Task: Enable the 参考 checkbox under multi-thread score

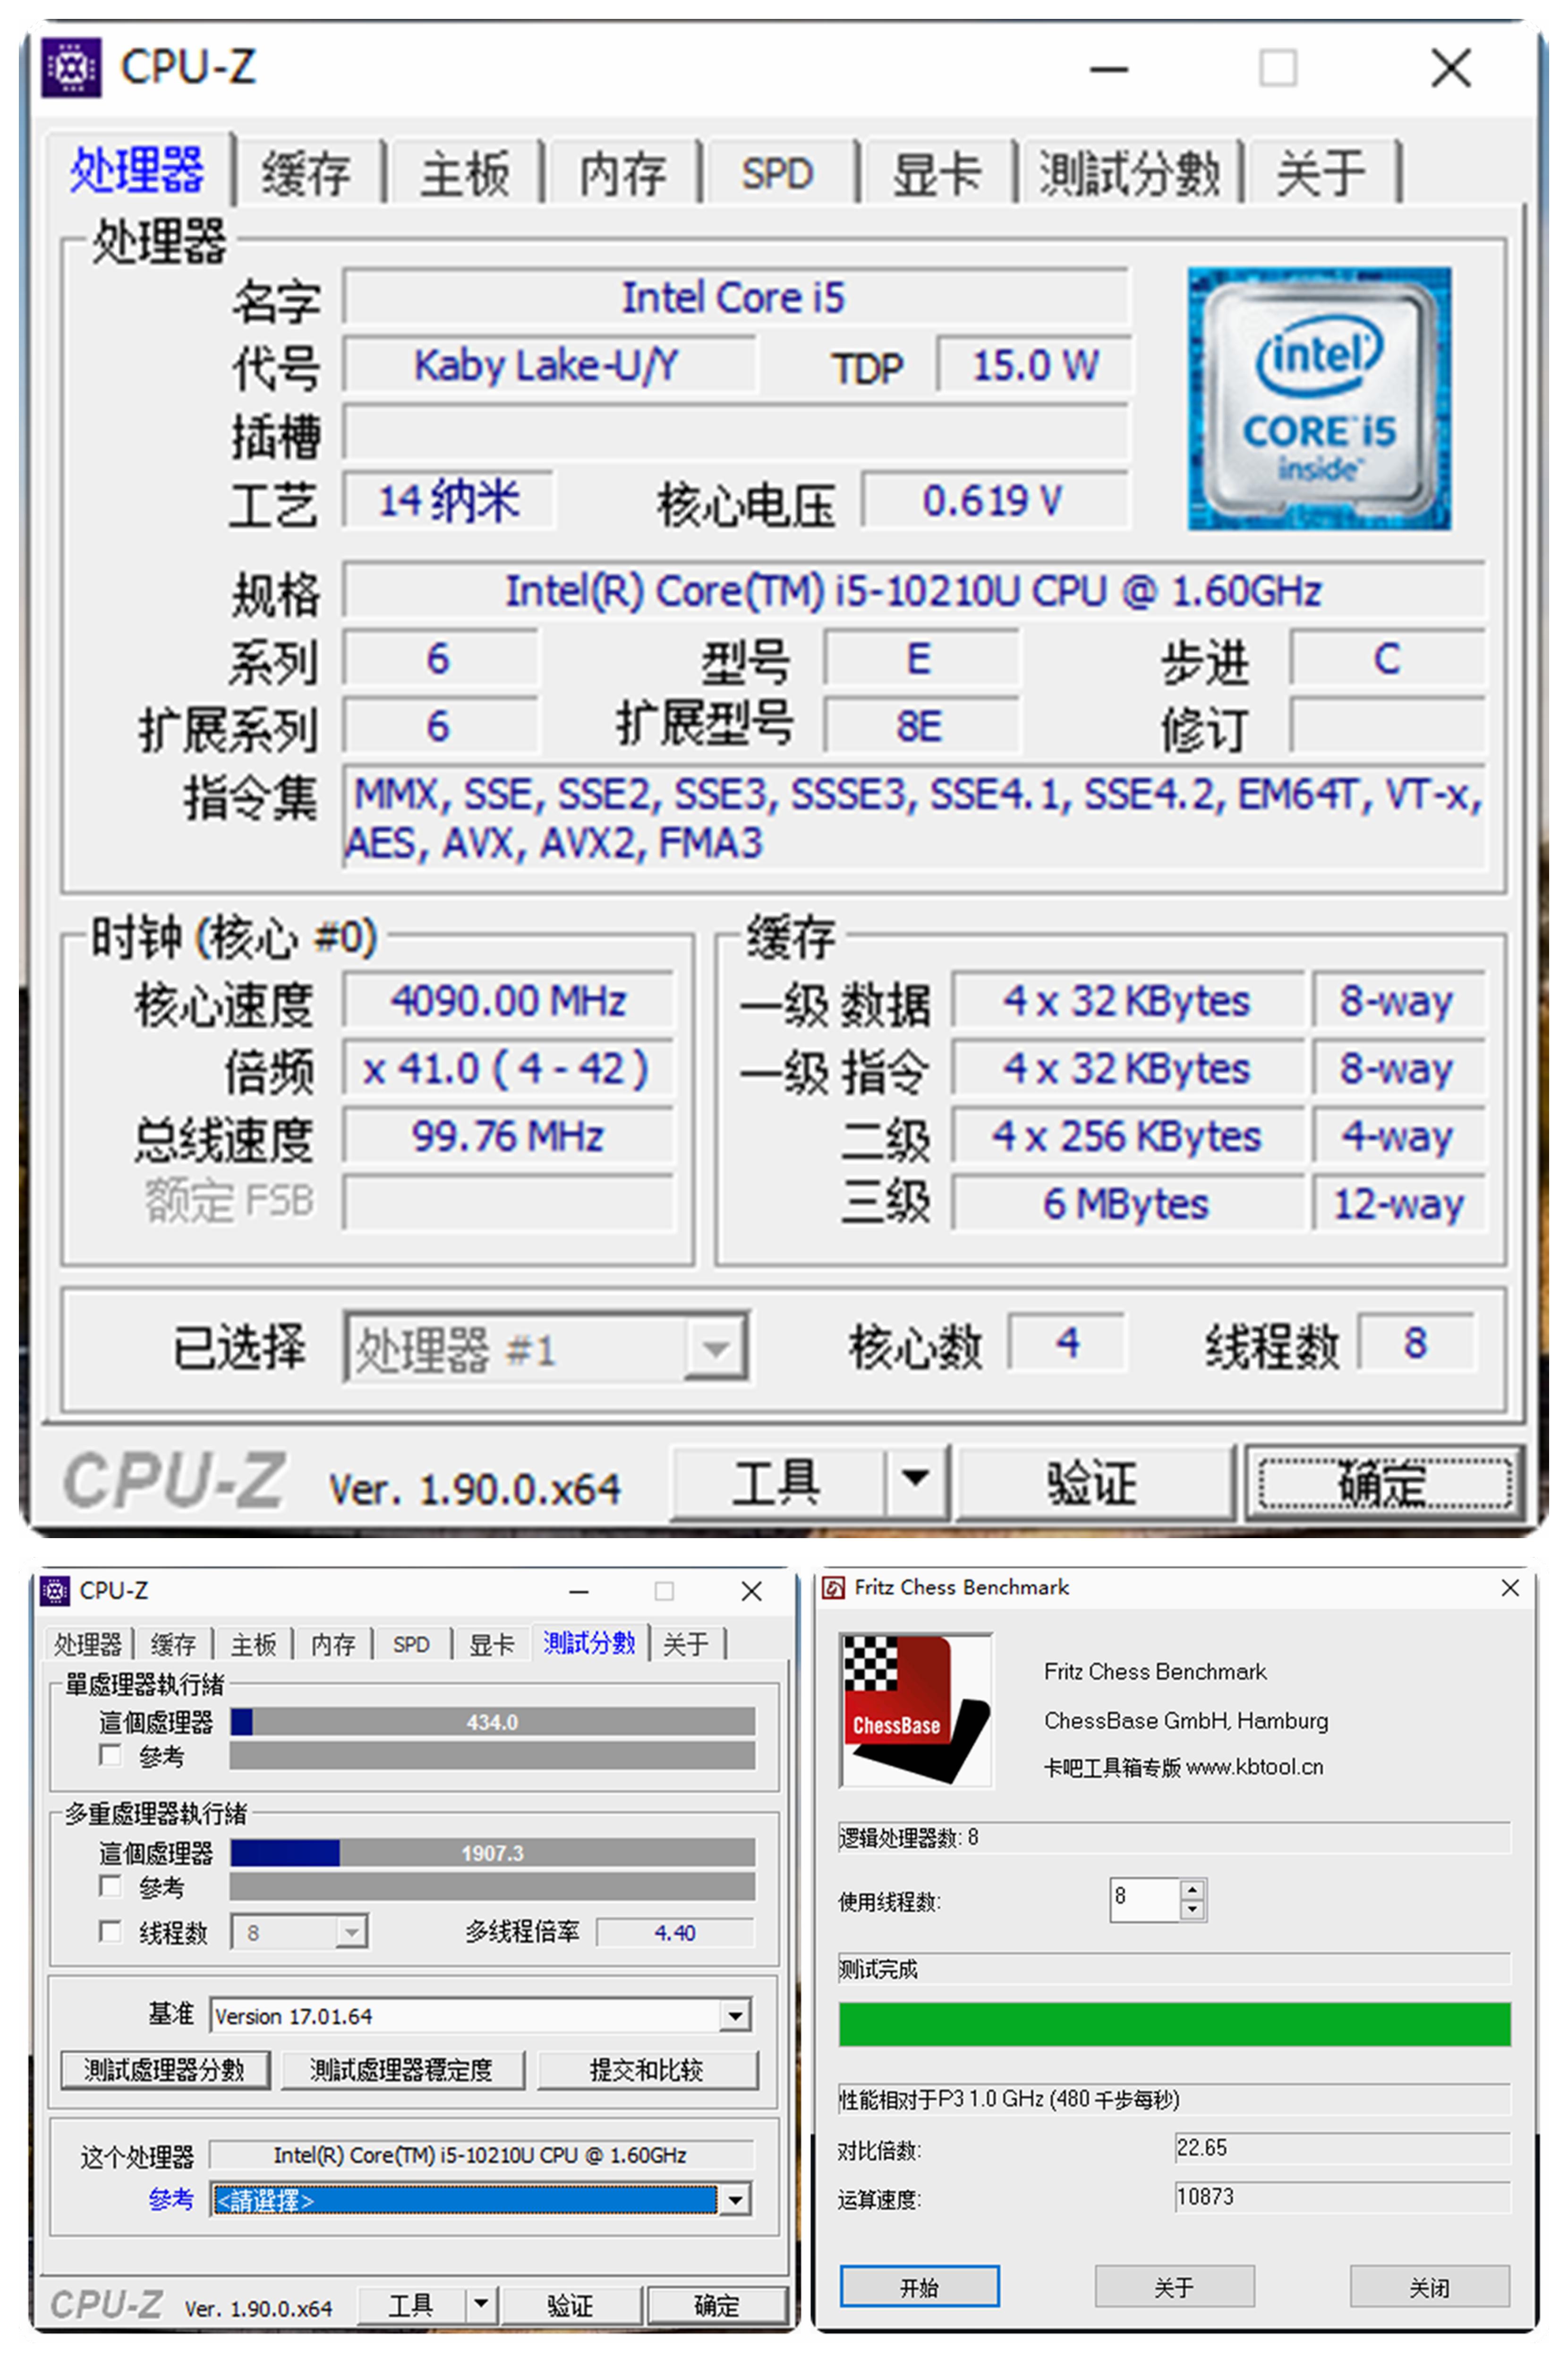Action: click(111, 1887)
